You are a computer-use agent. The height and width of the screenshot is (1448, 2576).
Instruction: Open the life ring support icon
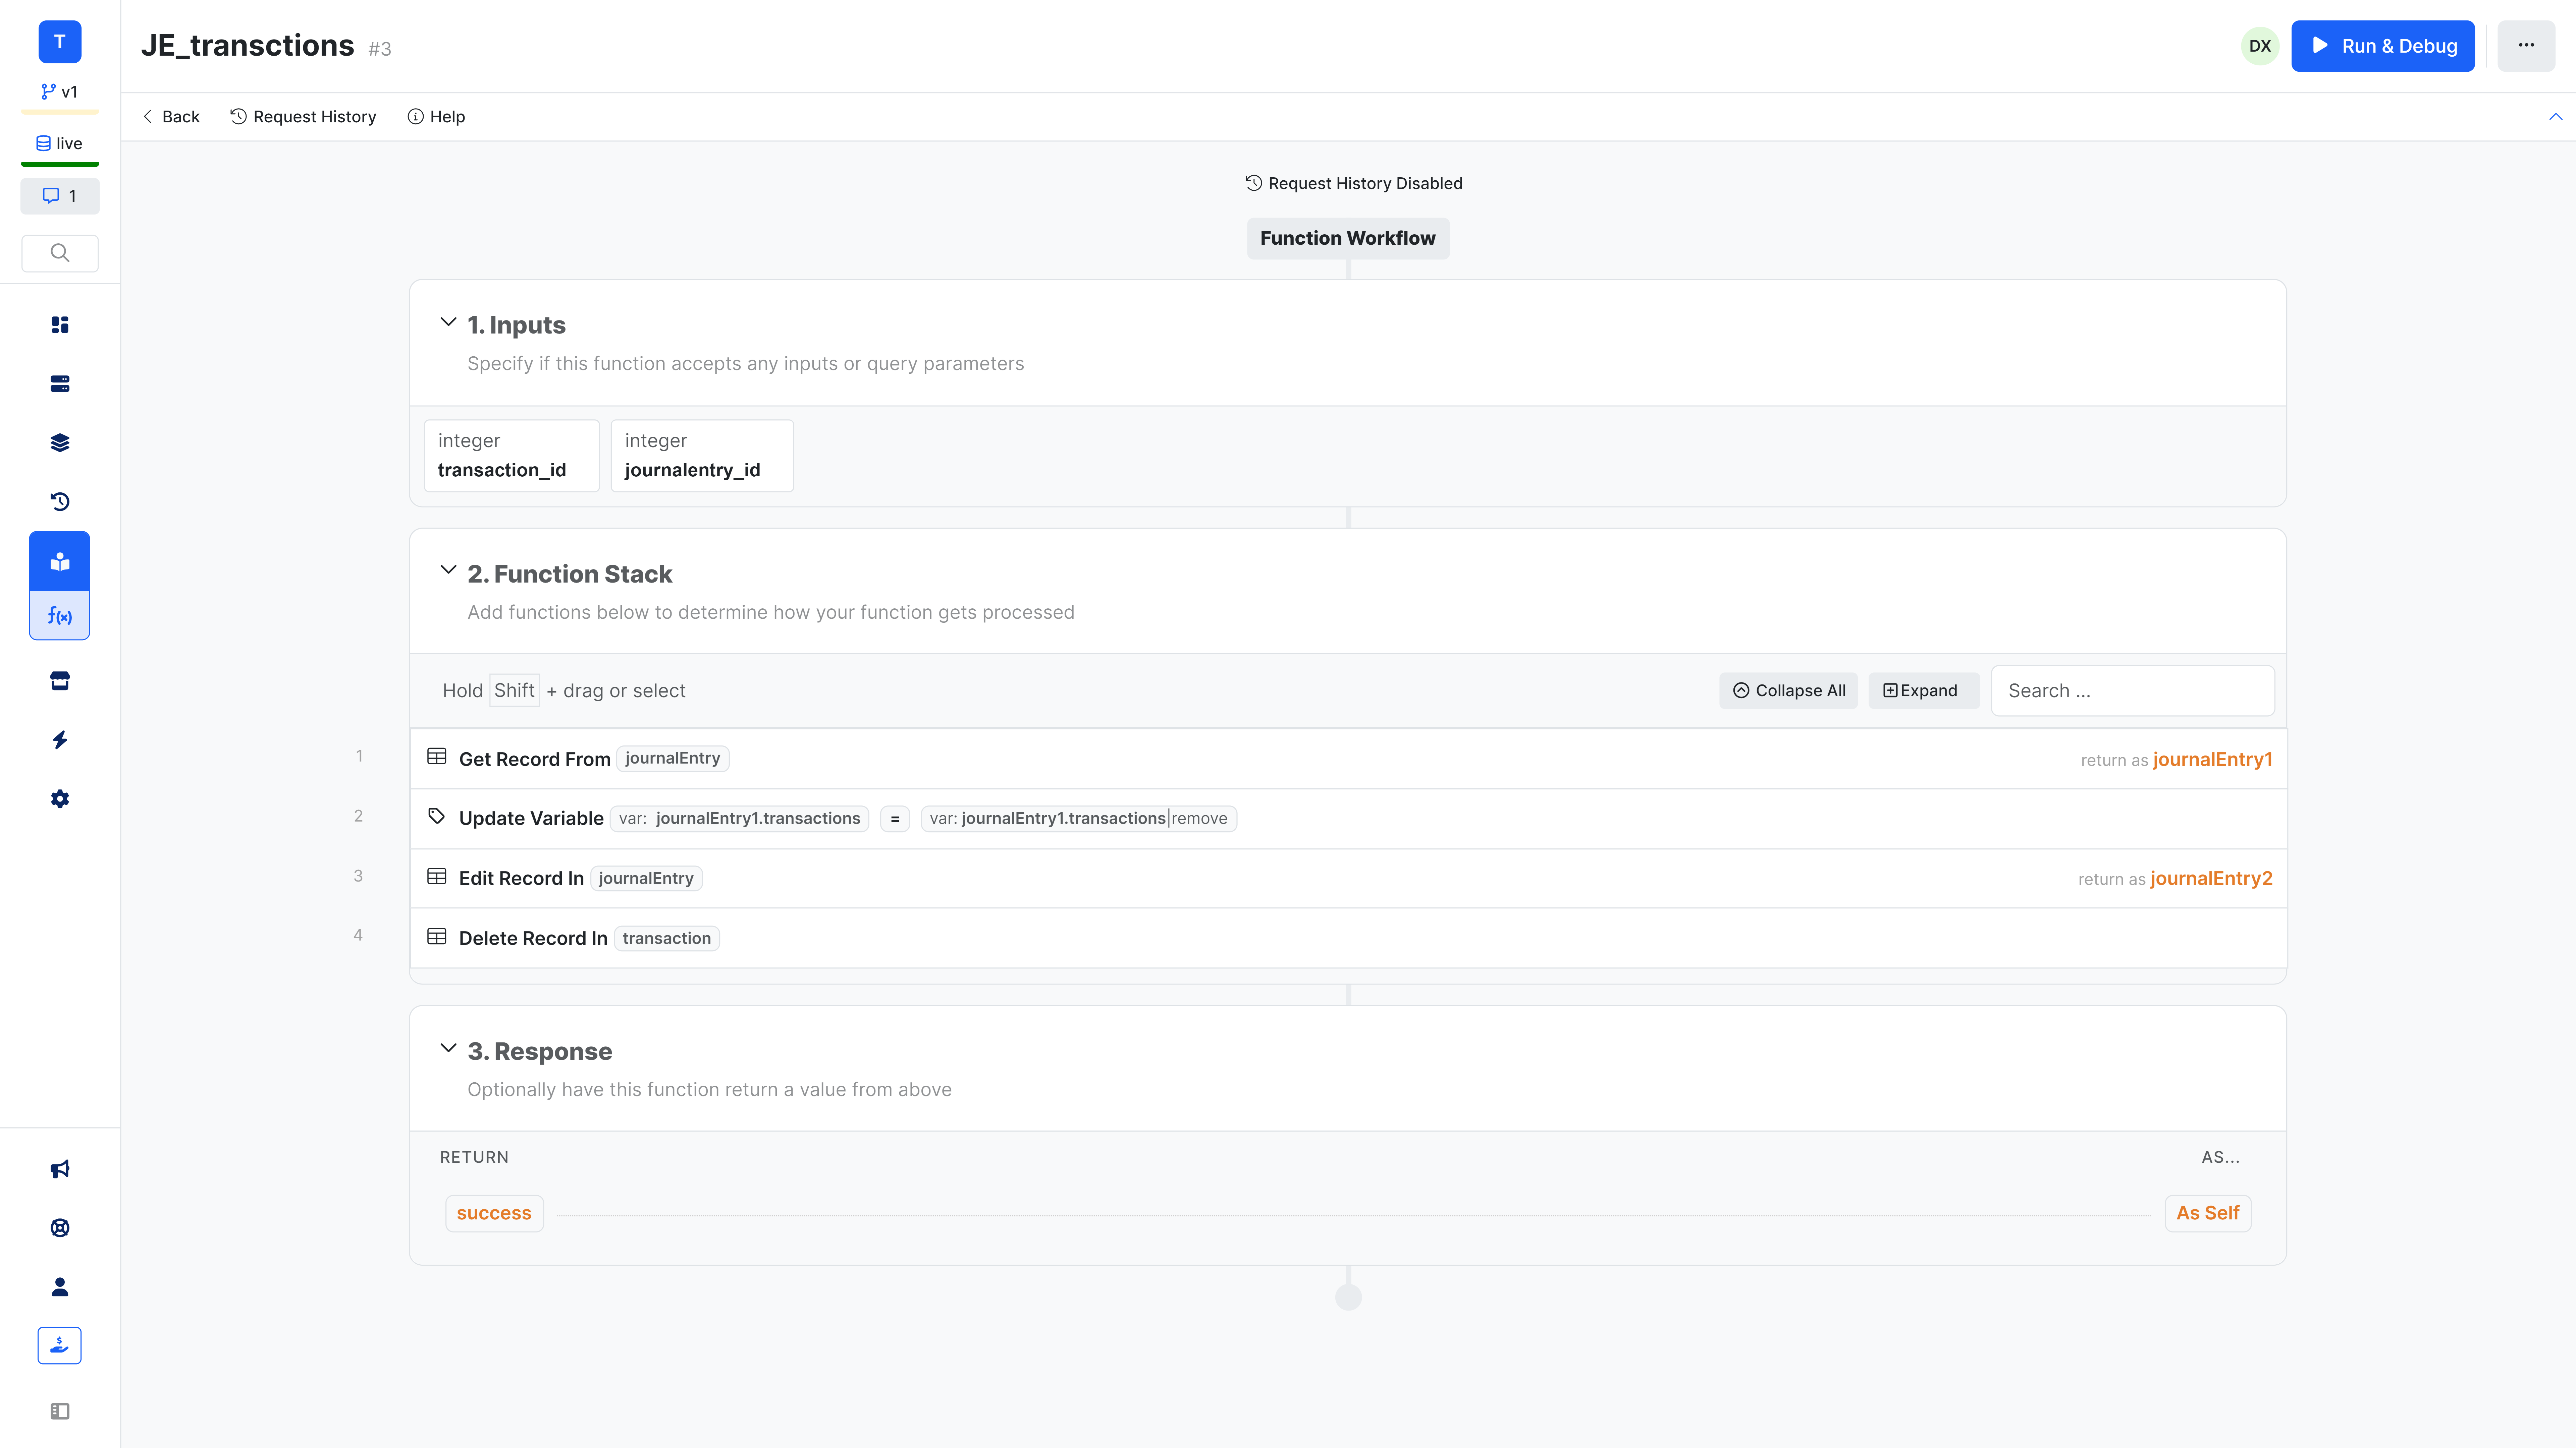[60, 1228]
